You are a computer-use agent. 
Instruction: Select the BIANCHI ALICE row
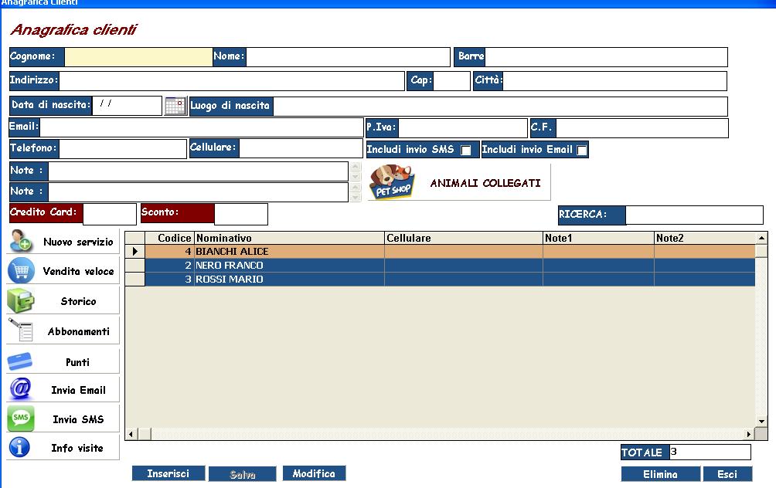click(449, 251)
